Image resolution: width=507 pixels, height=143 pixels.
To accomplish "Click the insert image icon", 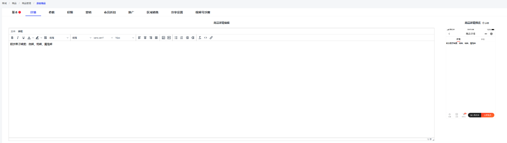I will 163,38.
